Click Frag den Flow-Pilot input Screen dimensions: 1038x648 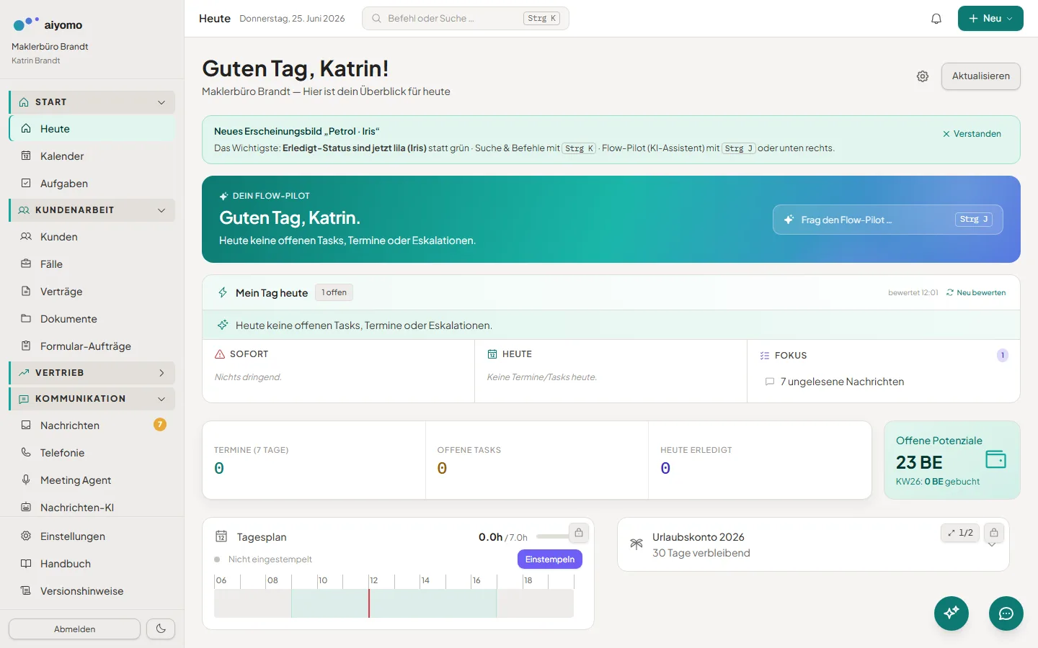click(887, 220)
